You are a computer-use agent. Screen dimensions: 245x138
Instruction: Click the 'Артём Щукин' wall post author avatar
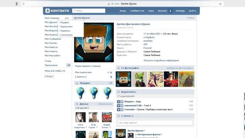[121, 133]
